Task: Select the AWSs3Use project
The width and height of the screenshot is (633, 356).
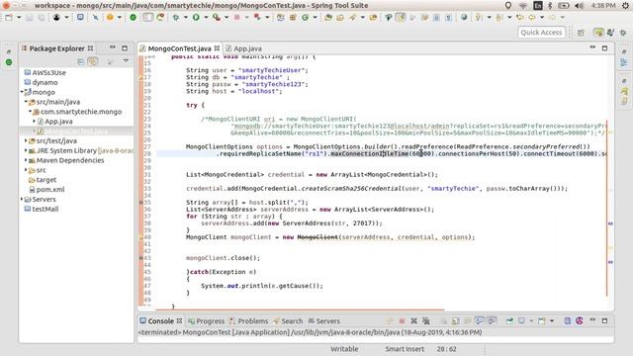Action: pyautogui.click(x=45, y=72)
